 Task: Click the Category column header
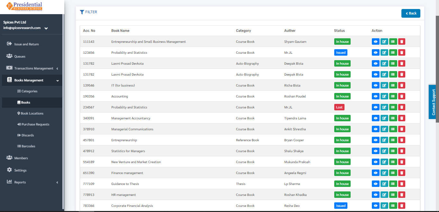click(243, 31)
